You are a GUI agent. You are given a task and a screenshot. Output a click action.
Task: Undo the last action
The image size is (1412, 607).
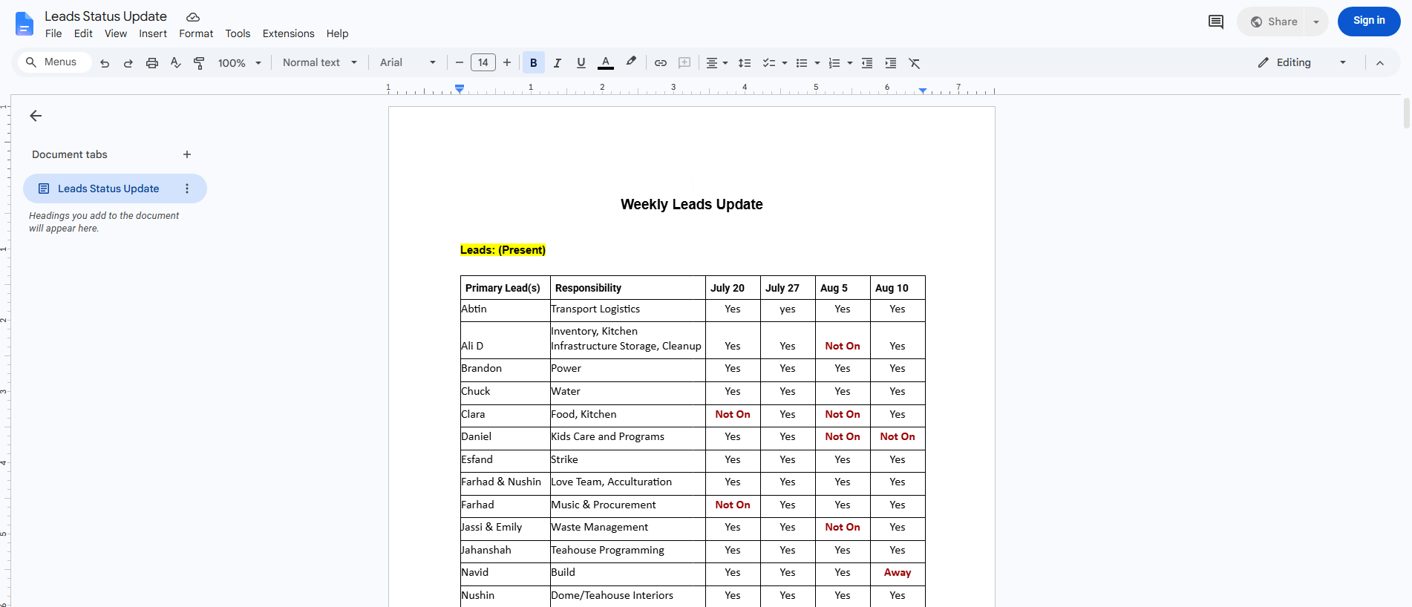pyautogui.click(x=105, y=63)
